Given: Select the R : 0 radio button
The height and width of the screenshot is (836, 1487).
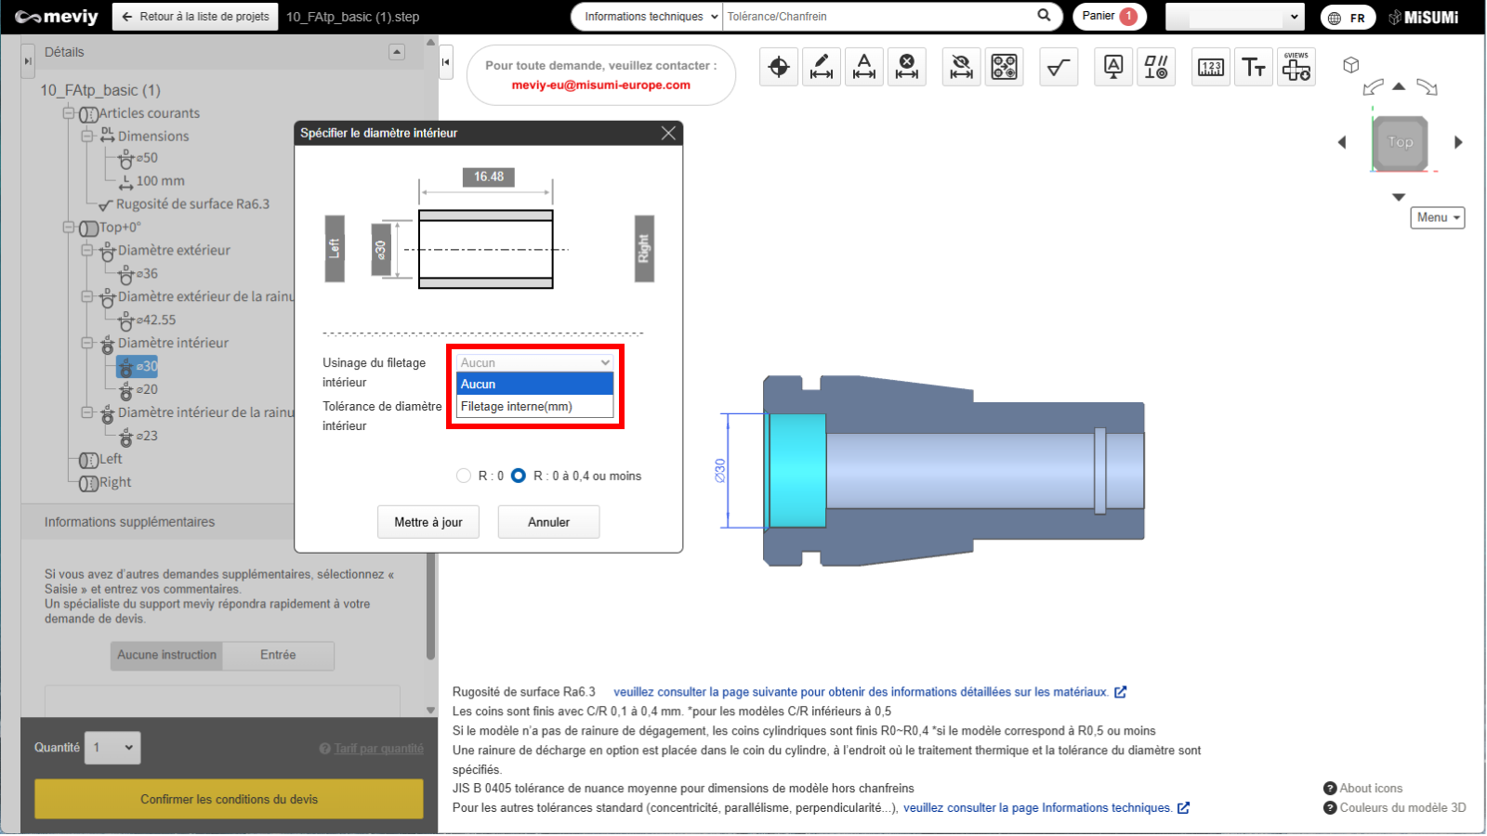Looking at the screenshot, I should [x=464, y=476].
